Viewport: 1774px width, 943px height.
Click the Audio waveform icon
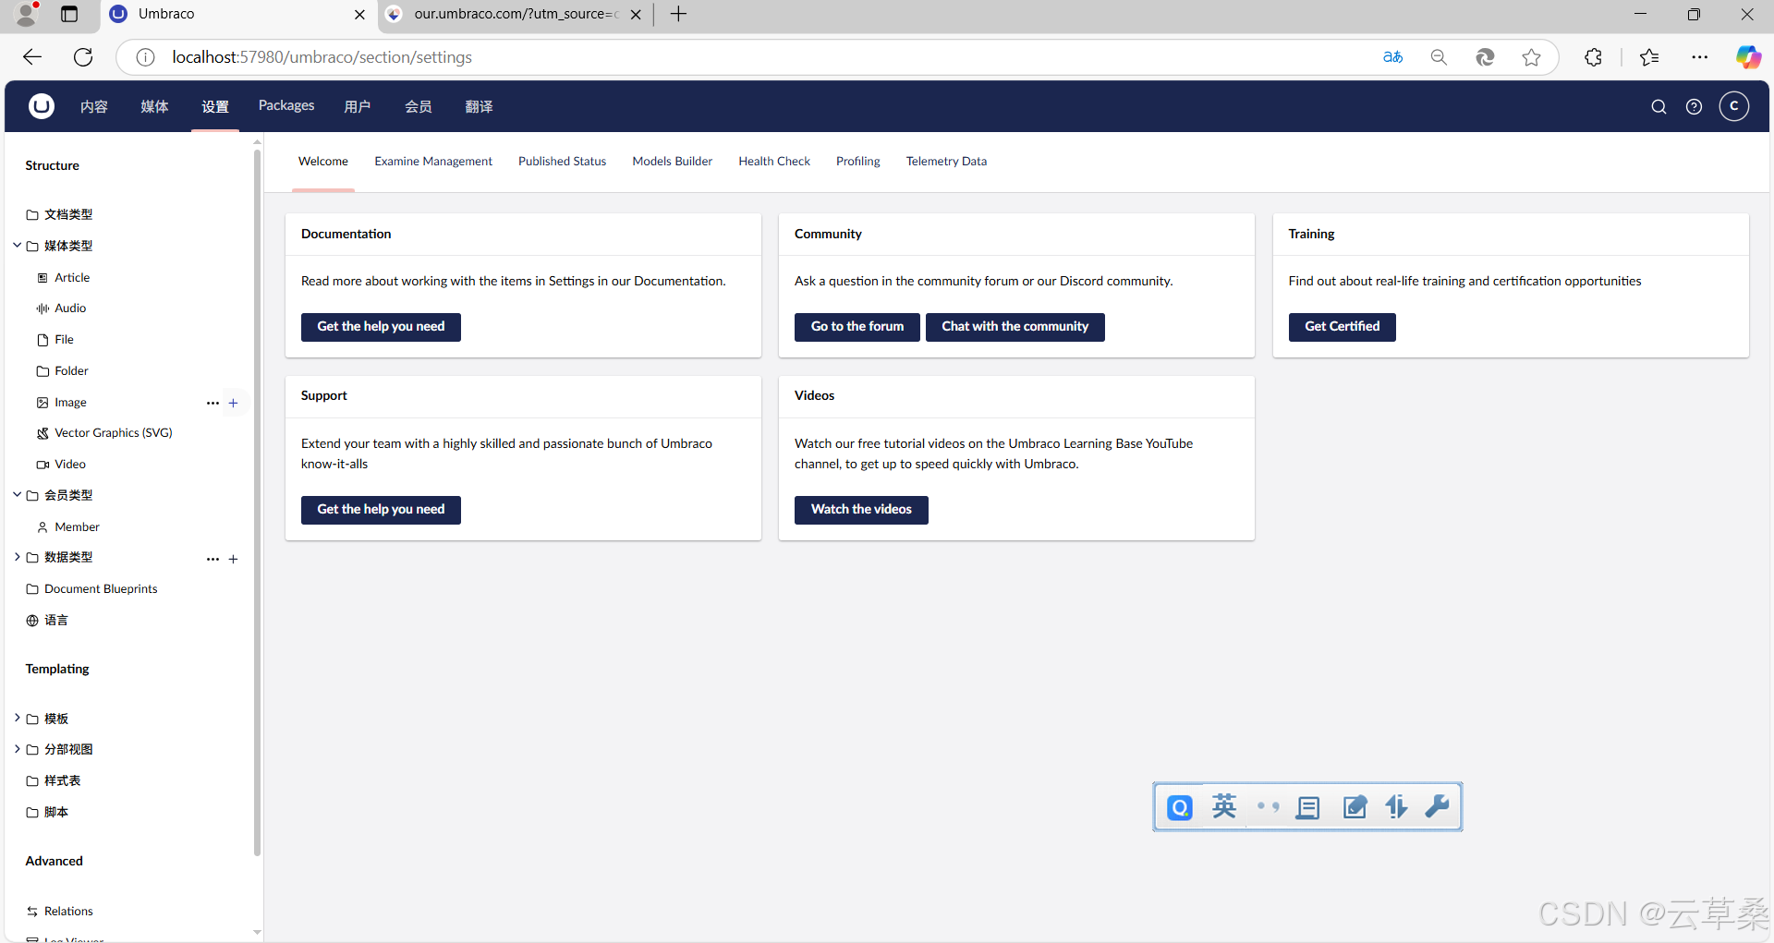[x=43, y=308]
